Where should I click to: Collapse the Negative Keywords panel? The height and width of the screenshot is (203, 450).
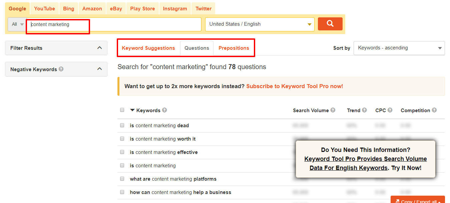coord(99,69)
